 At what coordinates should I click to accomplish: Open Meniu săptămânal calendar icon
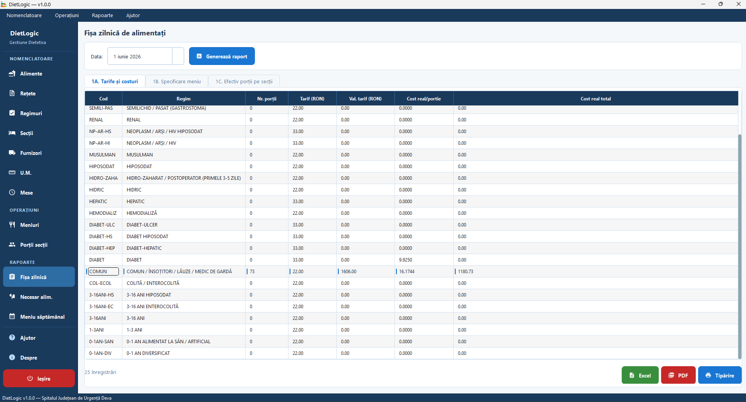coord(12,317)
